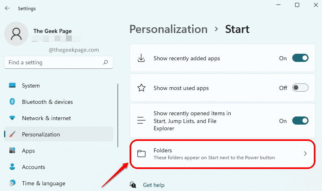Enable Show most used apps toggle
This screenshot has width=322, height=191.
pyautogui.click(x=300, y=88)
